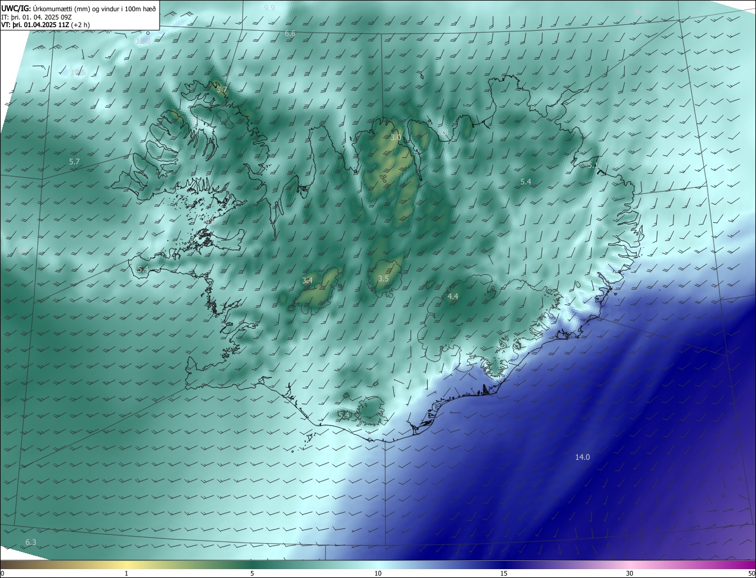Click the colour scale tick label 5
The width and height of the screenshot is (756, 578).
point(252,573)
